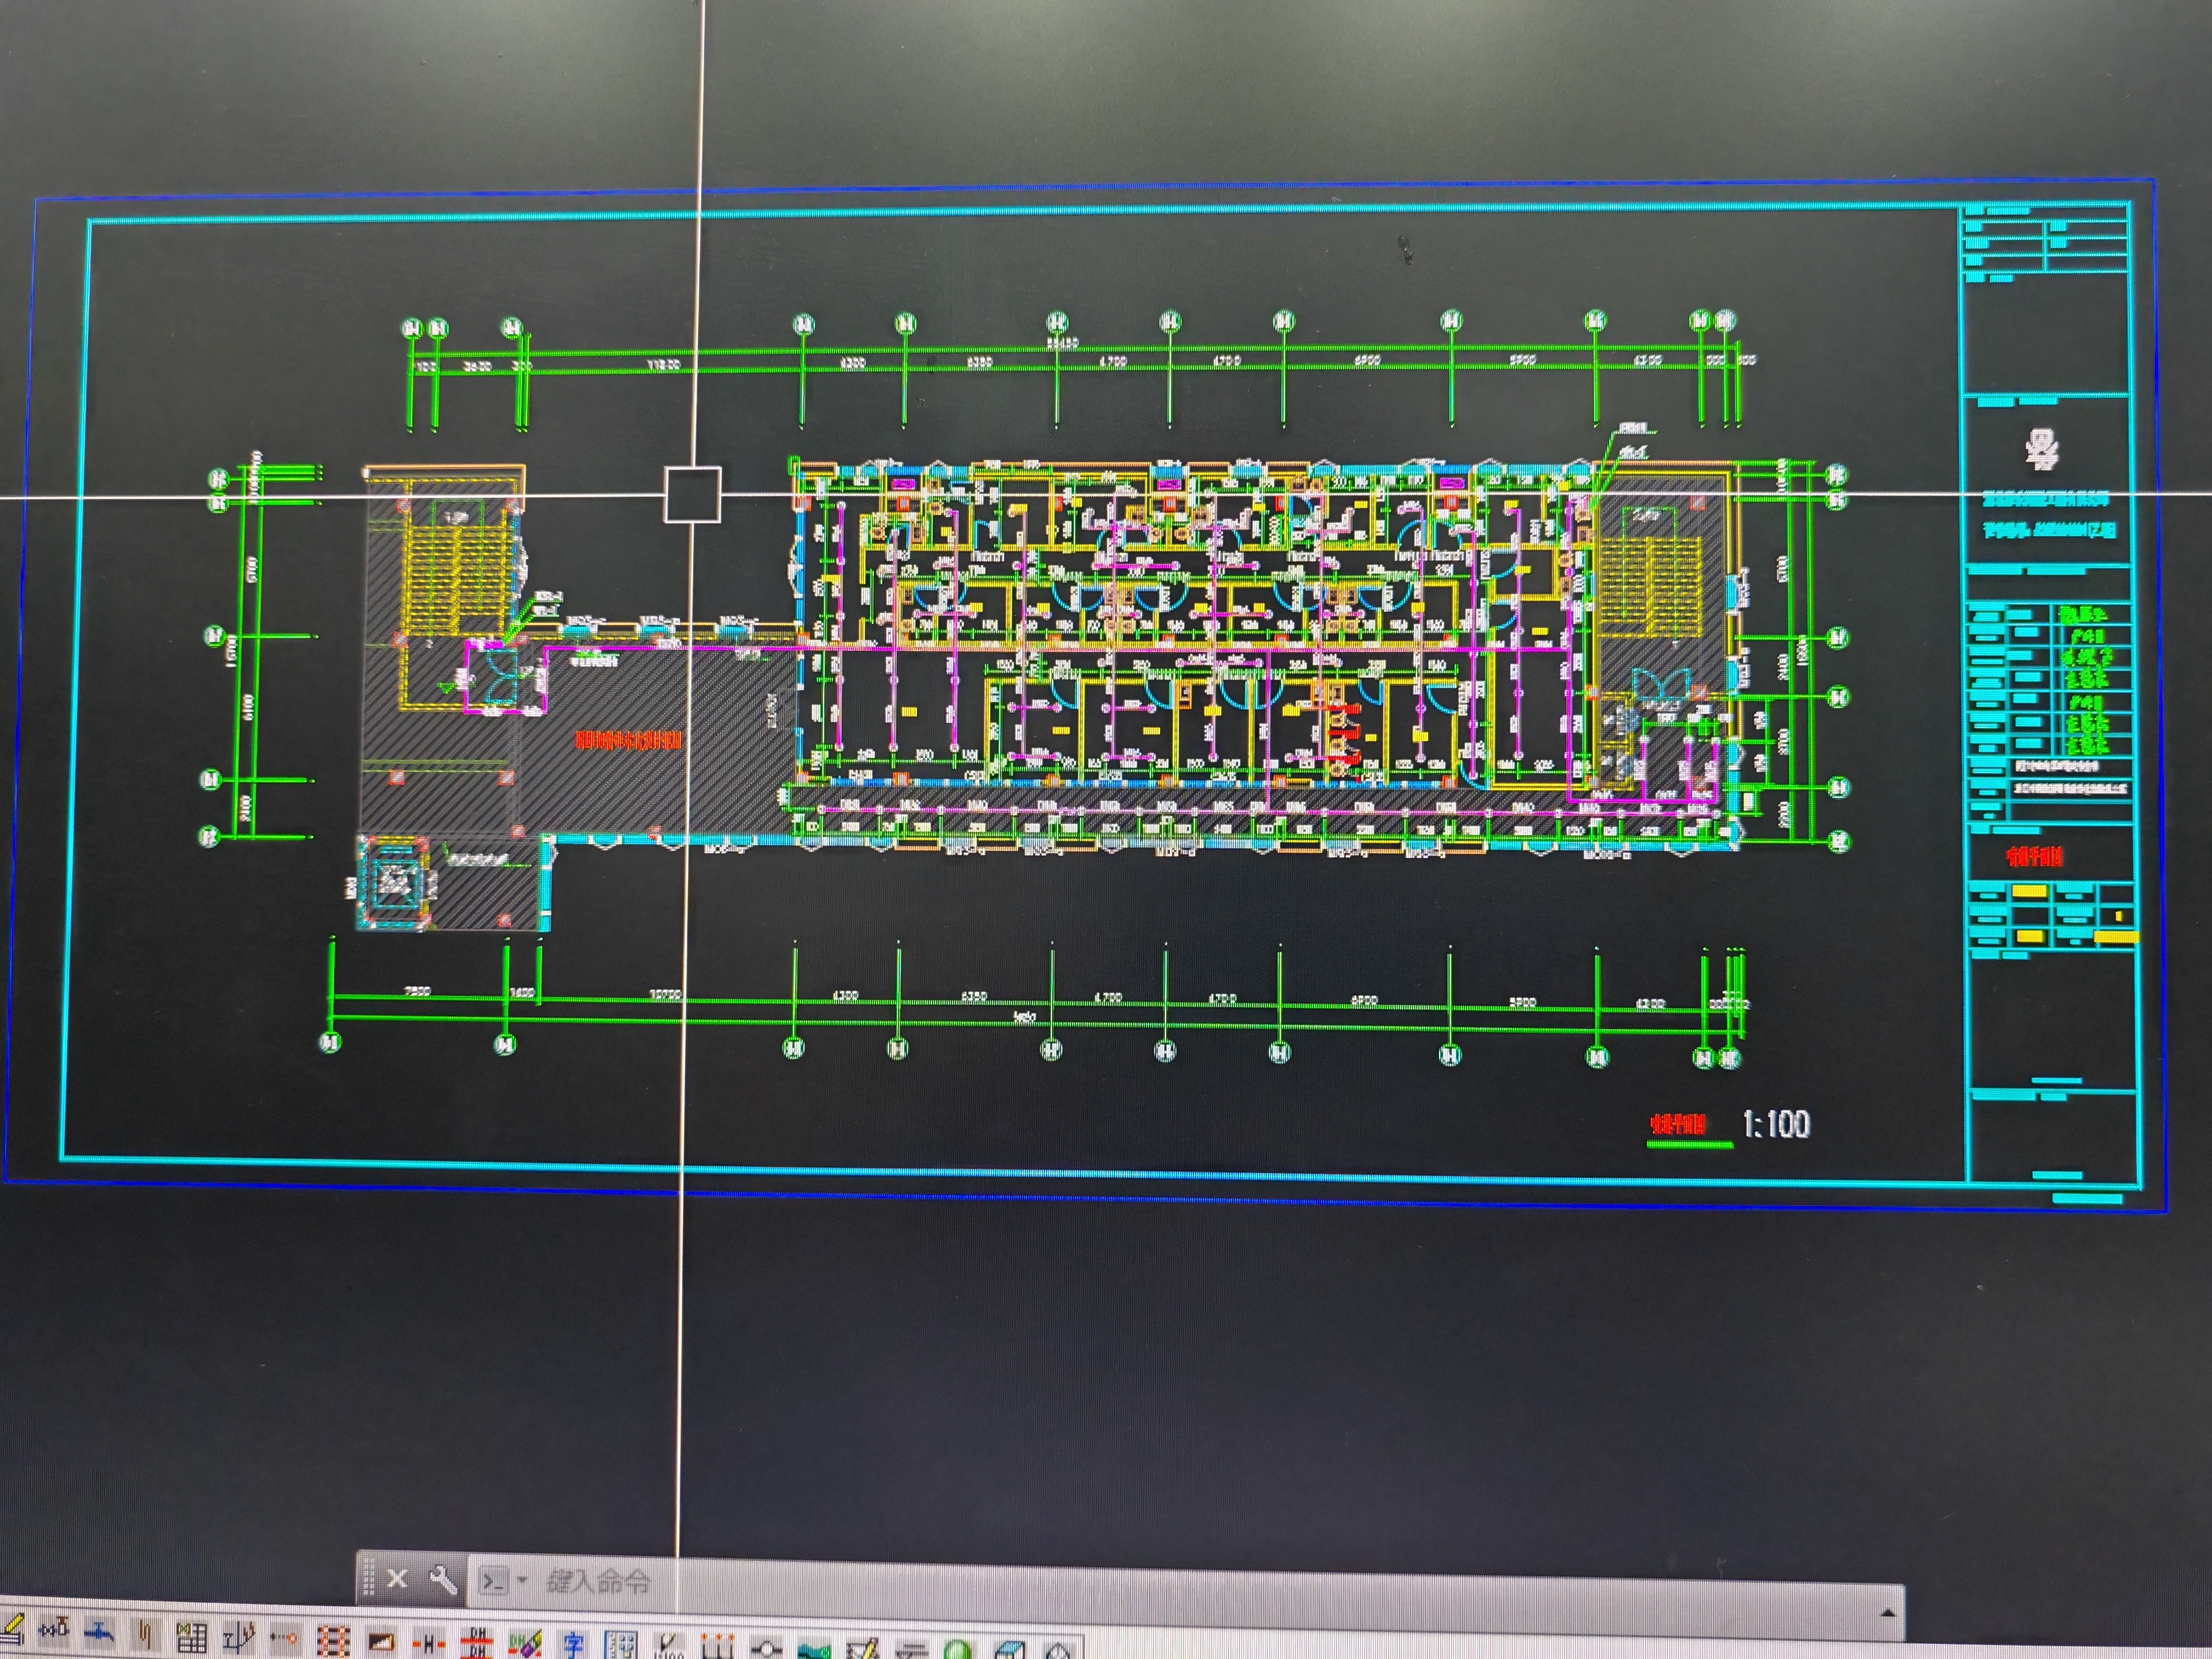Expand recent commands dropdown arrow

[521, 1581]
